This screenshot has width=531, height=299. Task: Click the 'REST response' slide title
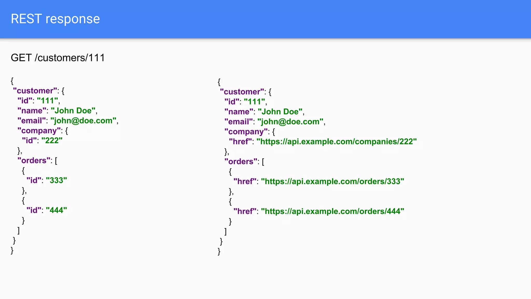(55, 19)
